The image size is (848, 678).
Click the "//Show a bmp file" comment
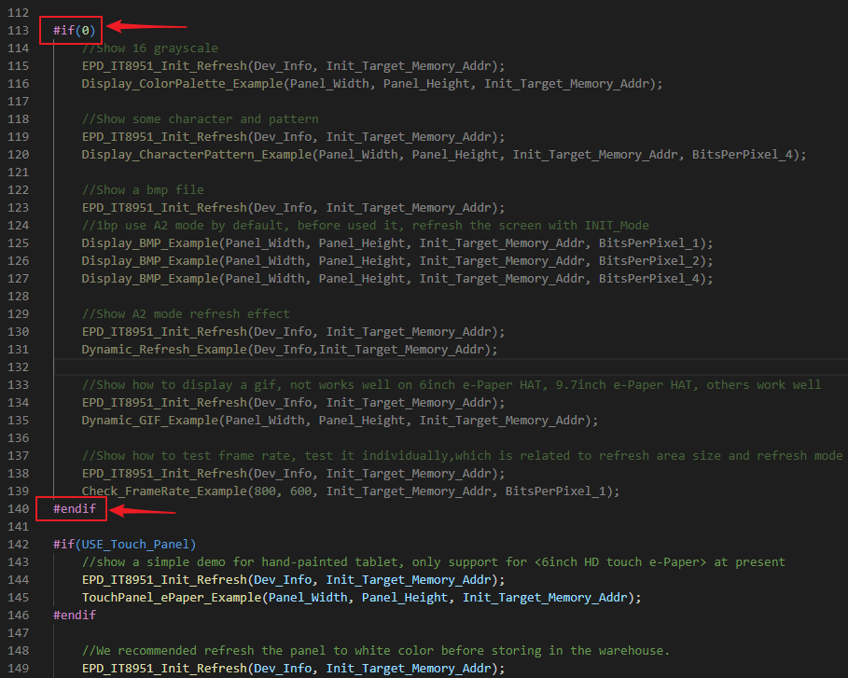coord(143,189)
